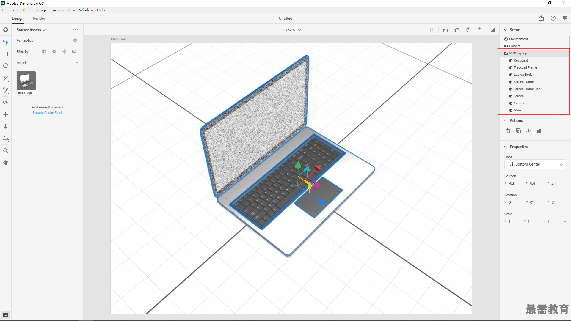The width and height of the screenshot is (571, 321).
Task: Click the camera undo icon in toolbar
Action: pos(457,30)
